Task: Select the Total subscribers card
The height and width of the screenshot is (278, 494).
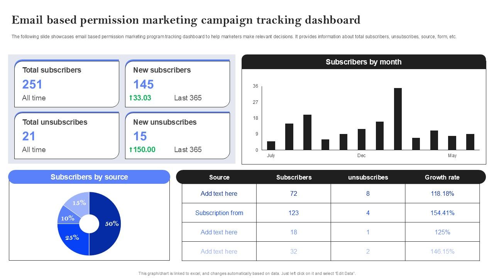Action: click(67, 83)
